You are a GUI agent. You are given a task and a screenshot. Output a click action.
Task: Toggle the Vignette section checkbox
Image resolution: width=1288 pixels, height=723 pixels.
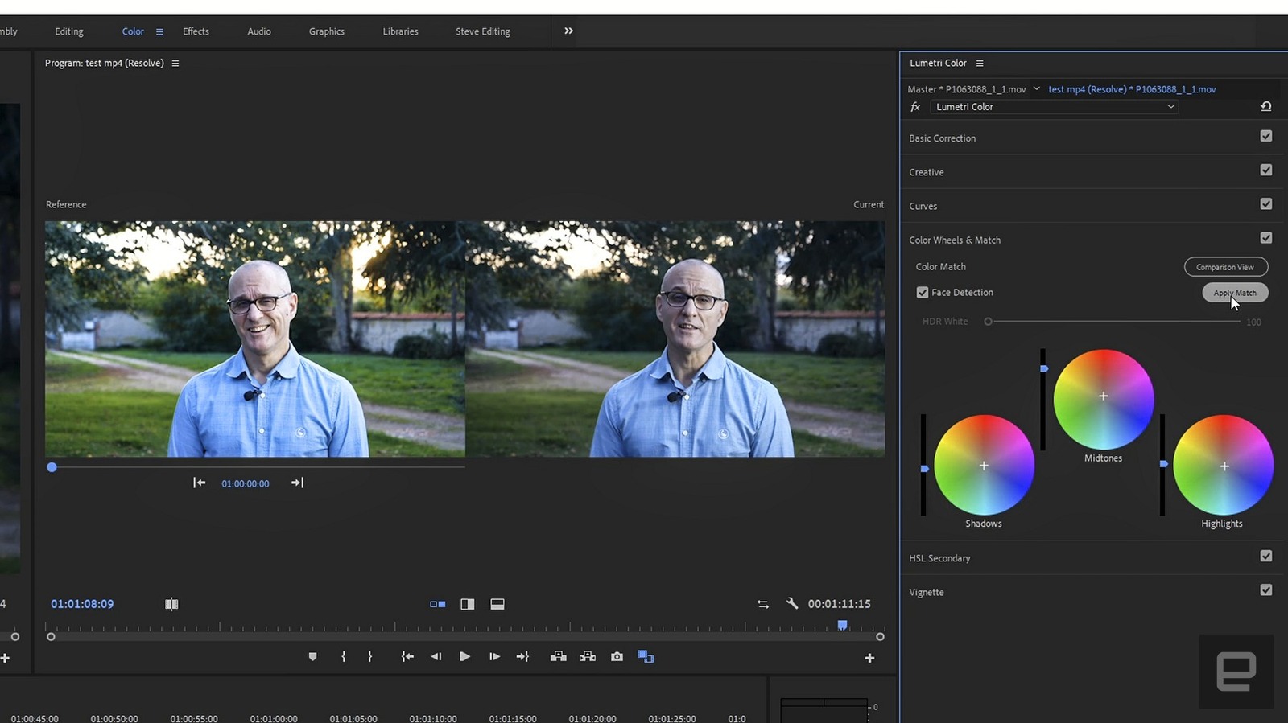pyautogui.click(x=1265, y=590)
